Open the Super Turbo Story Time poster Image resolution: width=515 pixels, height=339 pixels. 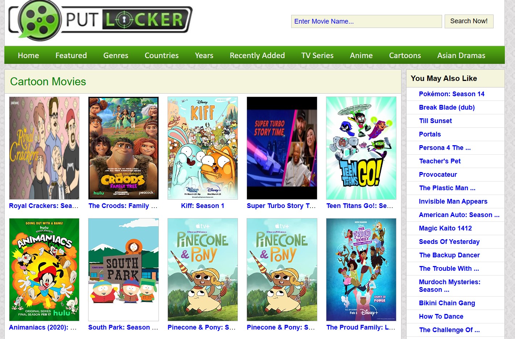coord(282,148)
